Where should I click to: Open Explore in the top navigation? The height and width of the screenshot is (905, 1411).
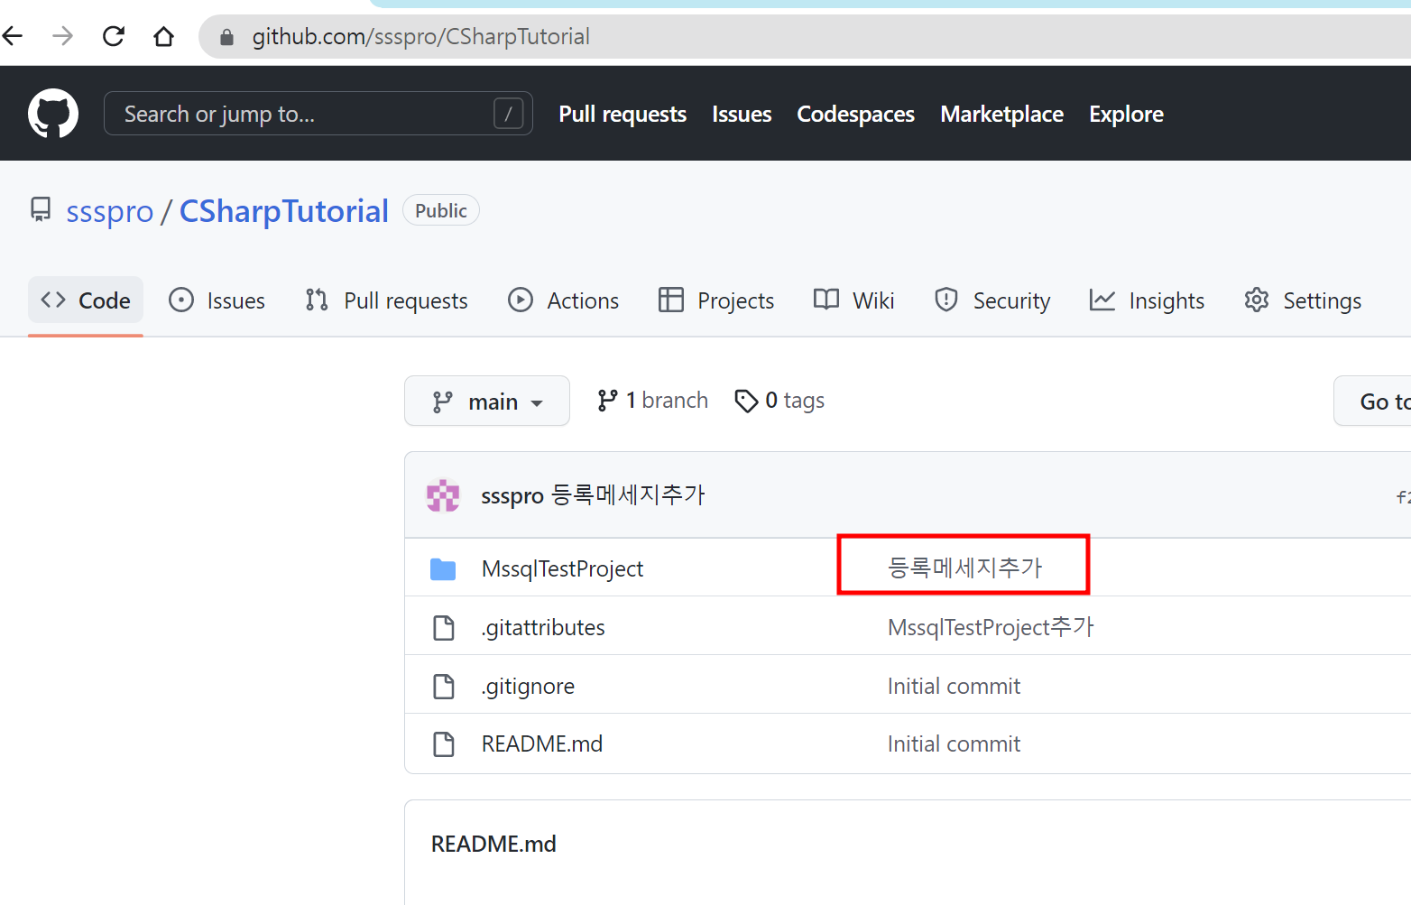pos(1126,114)
